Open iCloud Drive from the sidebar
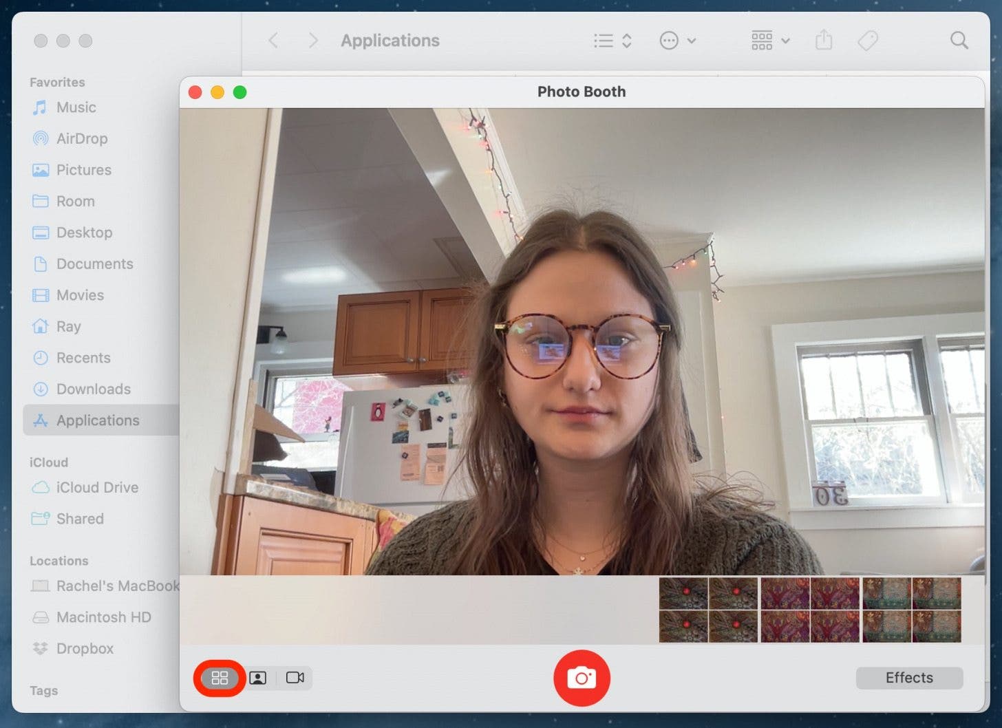This screenshot has height=728, width=1002. 96,487
